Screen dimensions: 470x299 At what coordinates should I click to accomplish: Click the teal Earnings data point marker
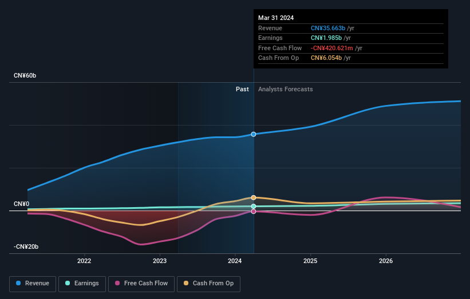coord(254,207)
